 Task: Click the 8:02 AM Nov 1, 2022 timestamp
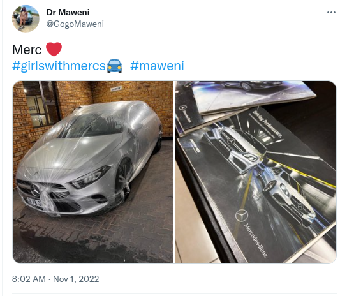tap(55, 279)
